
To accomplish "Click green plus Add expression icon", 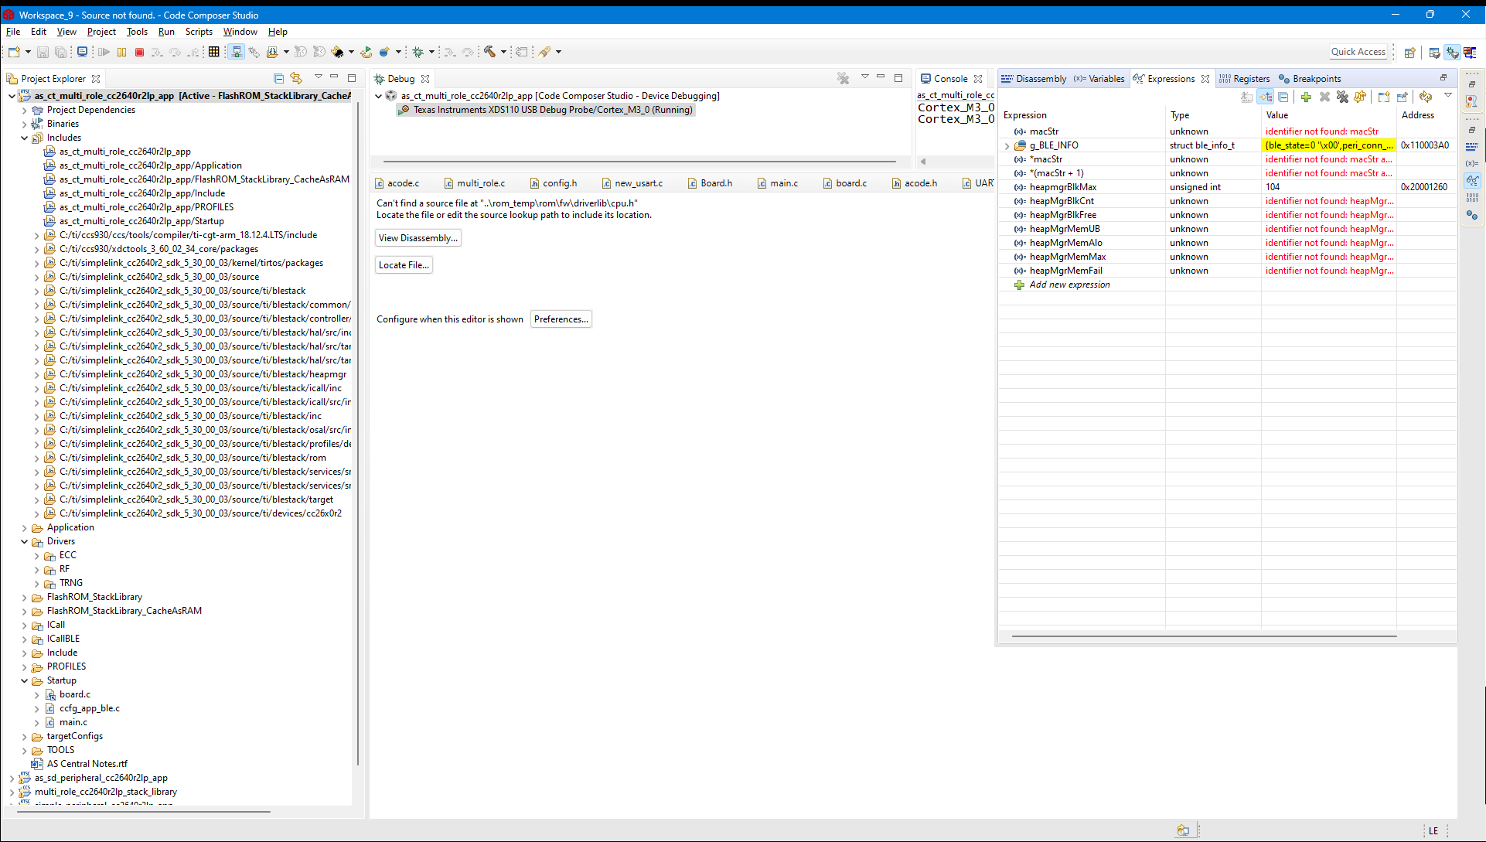I will [x=1306, y=97].
